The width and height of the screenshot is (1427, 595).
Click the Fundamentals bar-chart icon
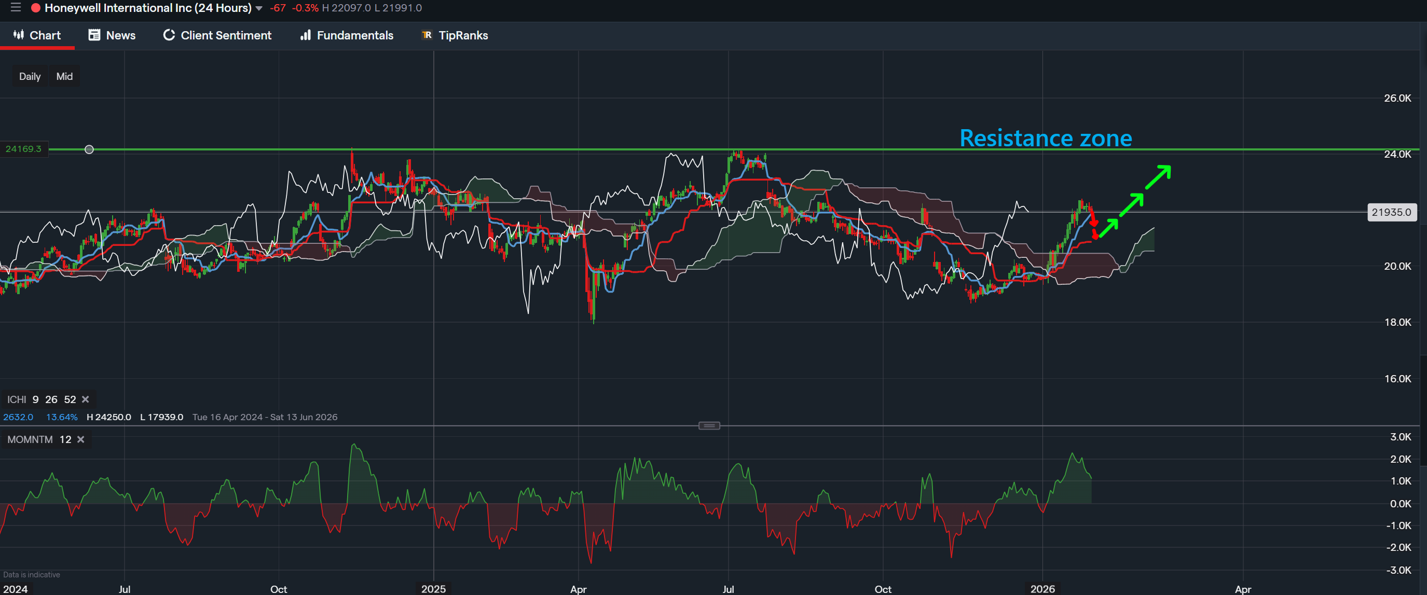[x=305, y=35]
